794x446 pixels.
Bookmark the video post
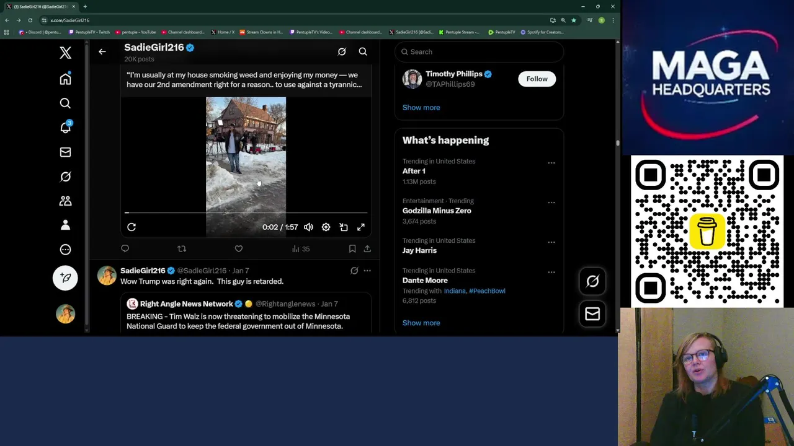(352, 248)
